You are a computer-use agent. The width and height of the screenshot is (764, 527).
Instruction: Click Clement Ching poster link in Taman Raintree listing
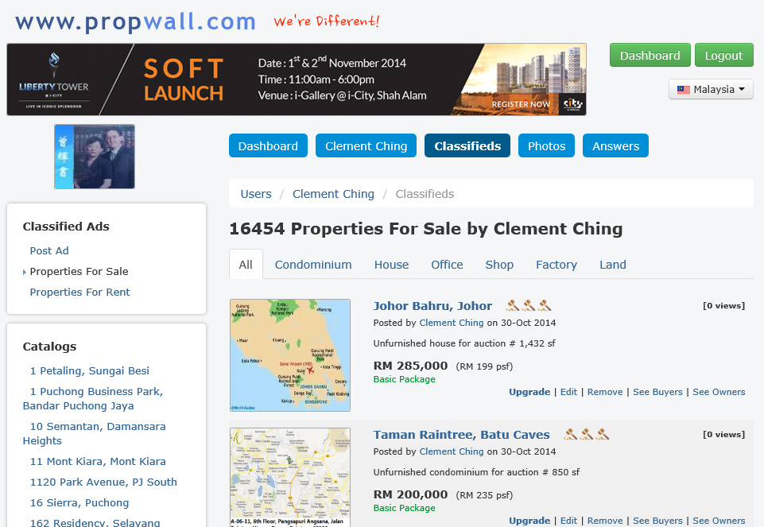[x=452, y=451]
